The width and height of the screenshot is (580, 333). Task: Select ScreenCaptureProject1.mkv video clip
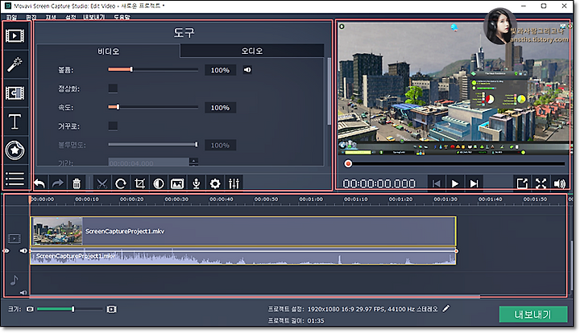(x=243, y=232)
